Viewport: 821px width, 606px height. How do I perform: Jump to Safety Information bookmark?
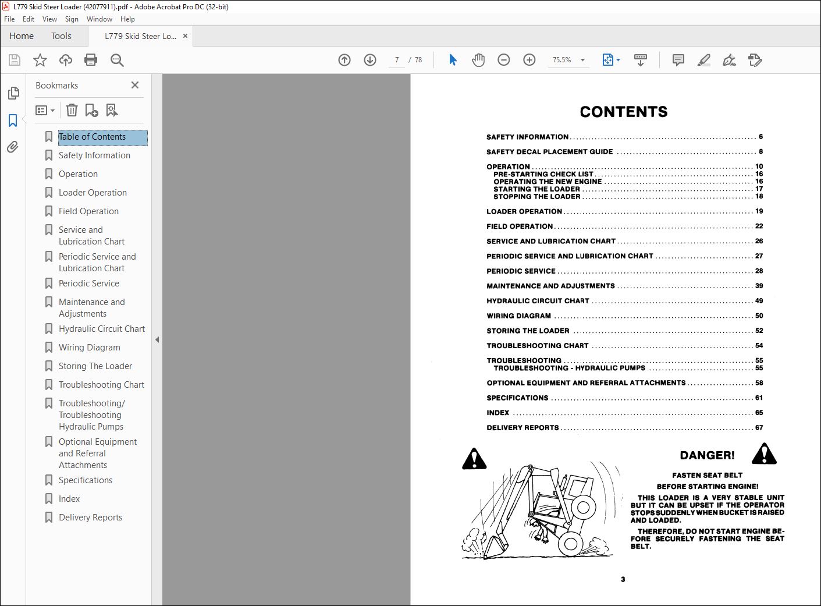[94, 155]
